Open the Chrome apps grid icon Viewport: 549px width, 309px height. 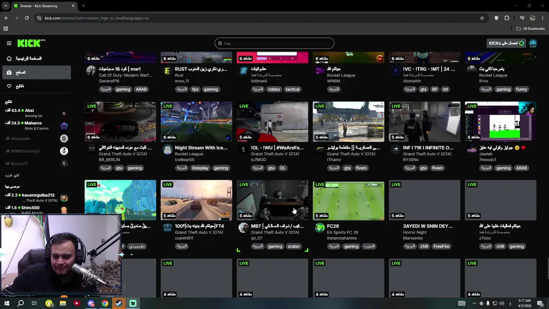(6, 29)
